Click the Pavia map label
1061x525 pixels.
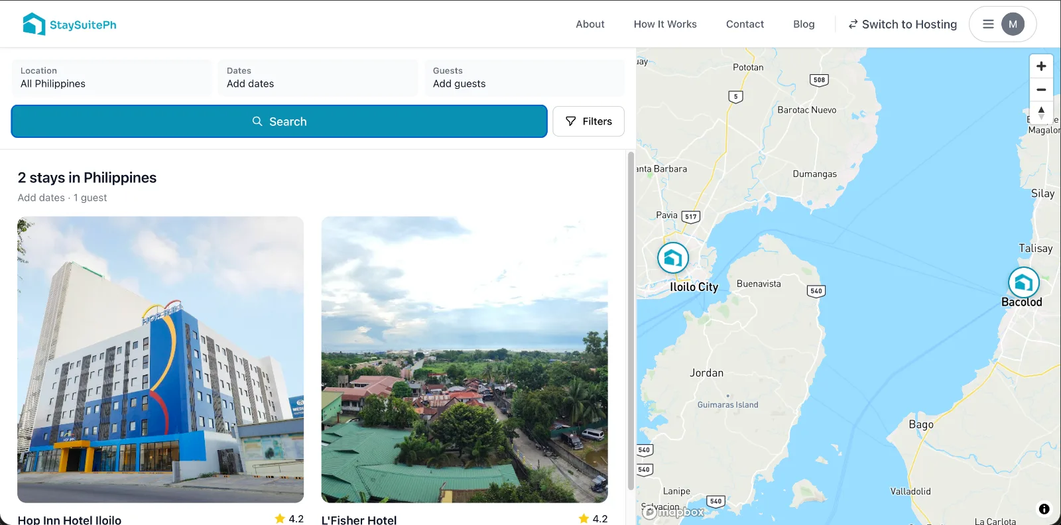[x=666, y=215]
